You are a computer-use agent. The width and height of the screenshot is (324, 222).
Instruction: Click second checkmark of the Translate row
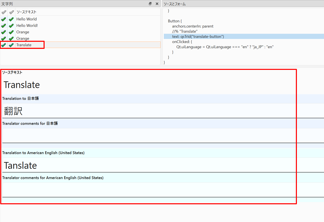(x=11, y=45)
